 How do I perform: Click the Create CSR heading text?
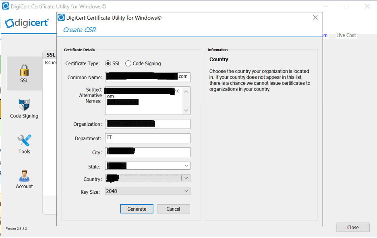(x=79, y=30)
